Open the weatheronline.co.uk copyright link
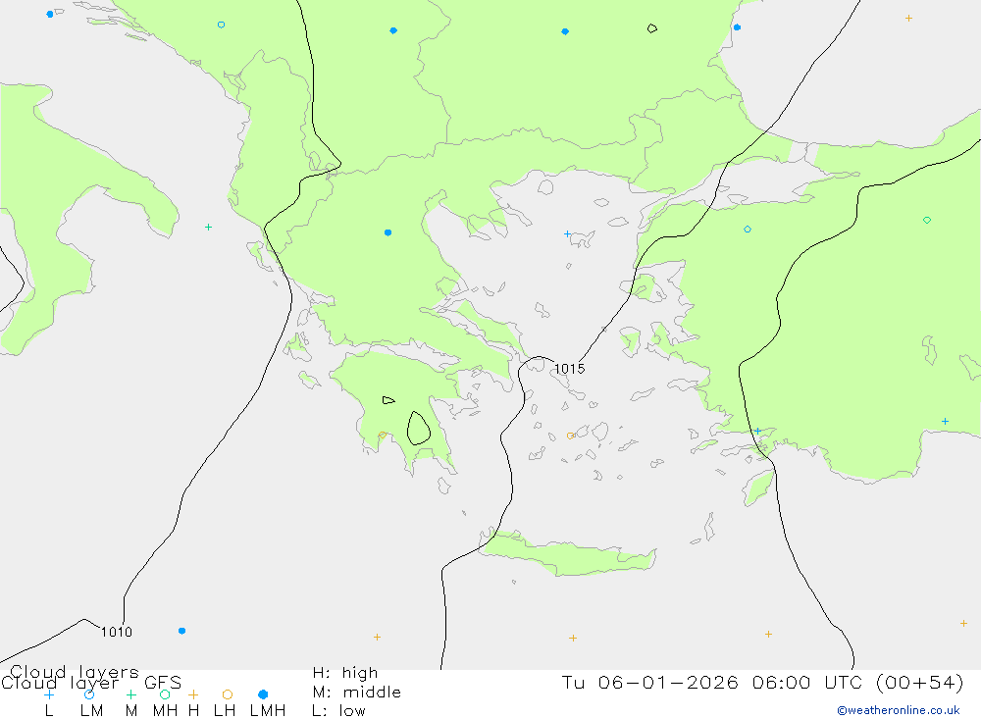 899,710
